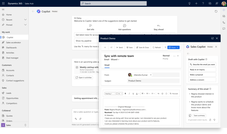Toggle italic formatting in email editor
Viewport: 227px width, 134px height.
(129, 94)
